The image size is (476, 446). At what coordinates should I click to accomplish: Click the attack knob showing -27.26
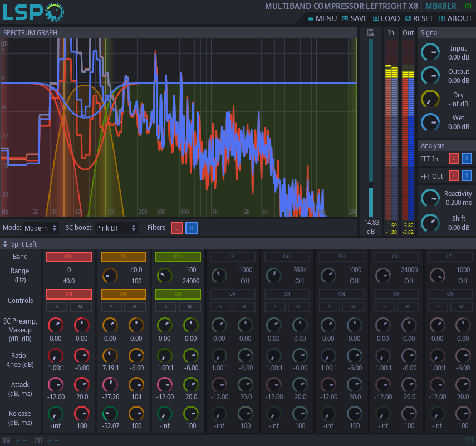click(110, 385)
